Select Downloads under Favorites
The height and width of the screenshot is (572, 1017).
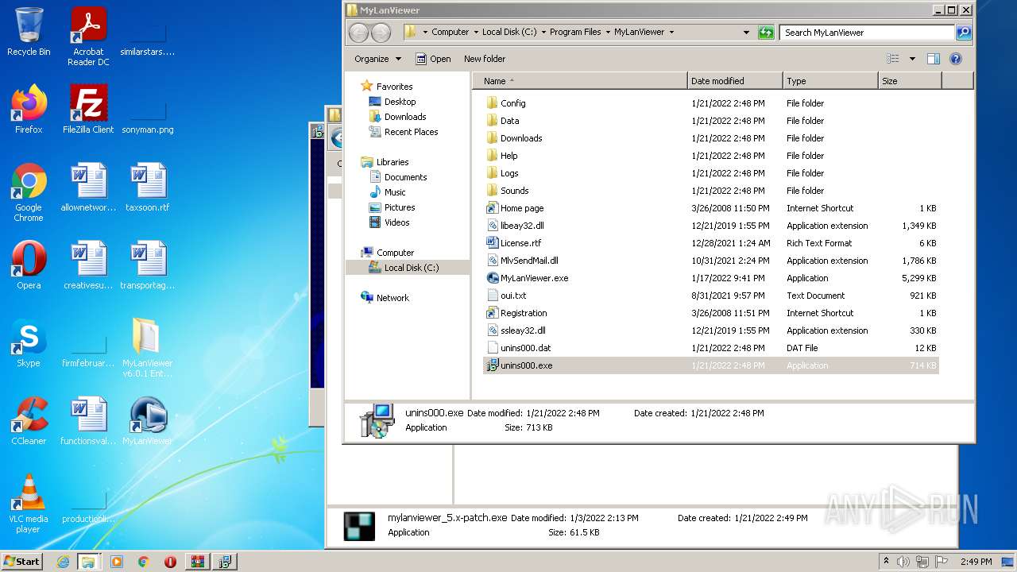click(x=398, y=117)
